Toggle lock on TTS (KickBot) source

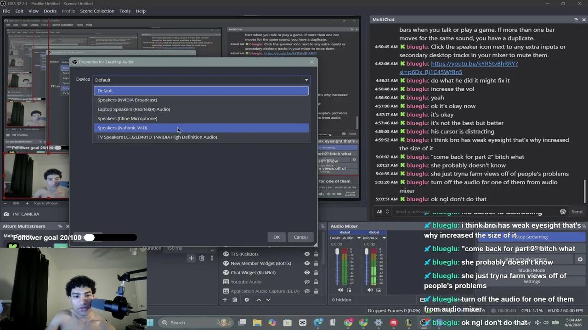point(316,254)
